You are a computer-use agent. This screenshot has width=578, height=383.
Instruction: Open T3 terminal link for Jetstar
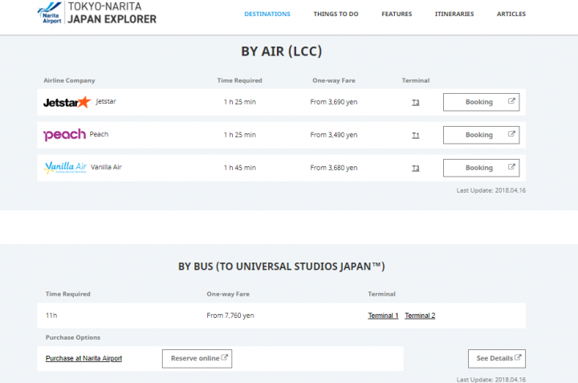coord(416,103)
